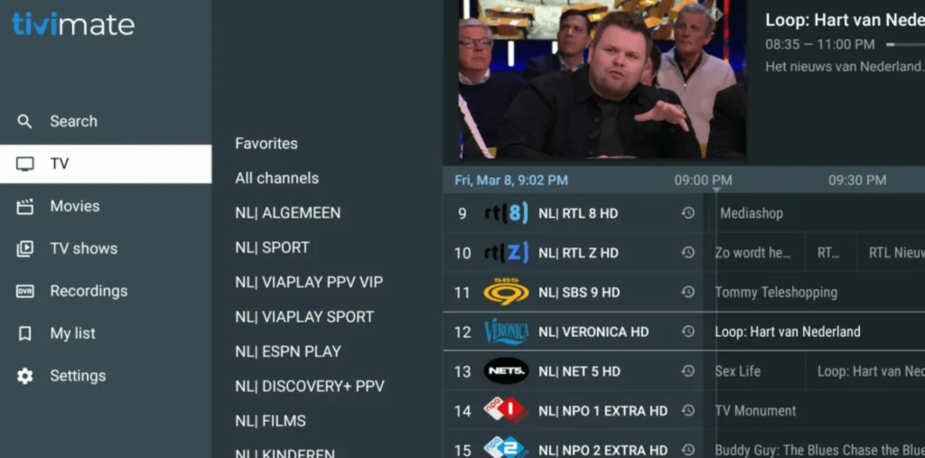Click the catch-up history icon for RTL 8 HD
This screenshot has width=925, height=458.
(687, 213)
